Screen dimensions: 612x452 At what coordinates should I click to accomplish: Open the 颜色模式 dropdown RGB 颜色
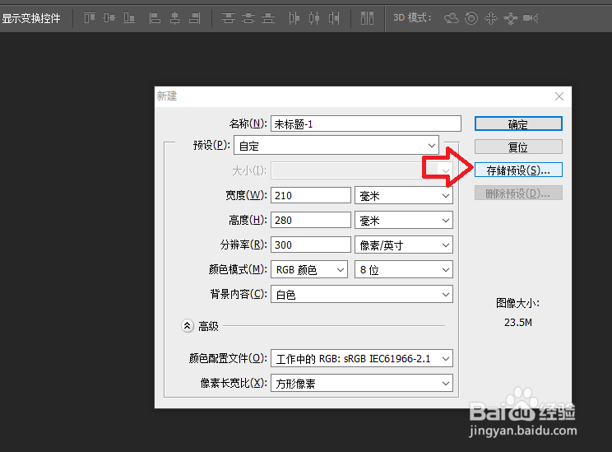tap(309, 269)
